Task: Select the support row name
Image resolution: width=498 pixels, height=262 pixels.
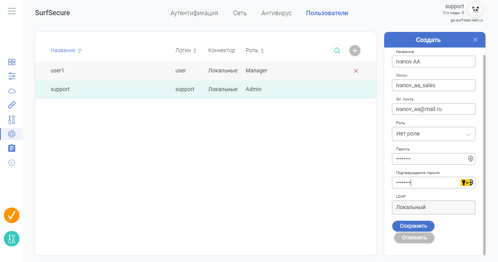Action: pos(60,89)
